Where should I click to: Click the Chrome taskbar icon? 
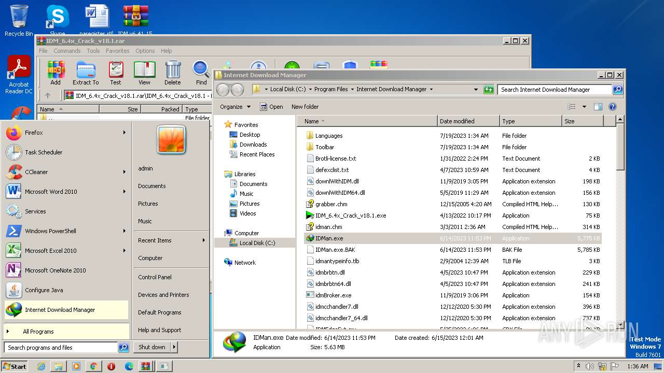[x=93, y=366]
